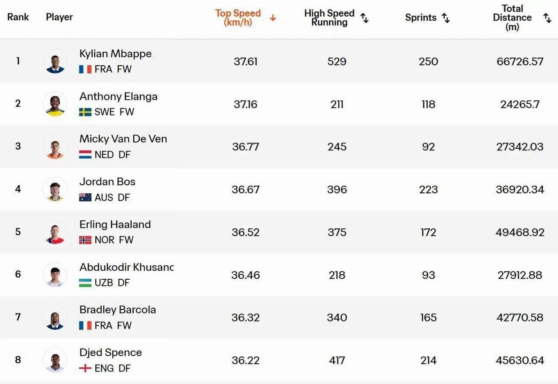Click sort arrows next to High Speed Running
This screenshot has height=384, width=558.
(365, 18)
